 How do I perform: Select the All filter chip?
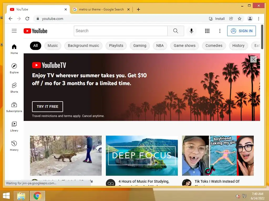pyautogui.click(x=35, y=46)
